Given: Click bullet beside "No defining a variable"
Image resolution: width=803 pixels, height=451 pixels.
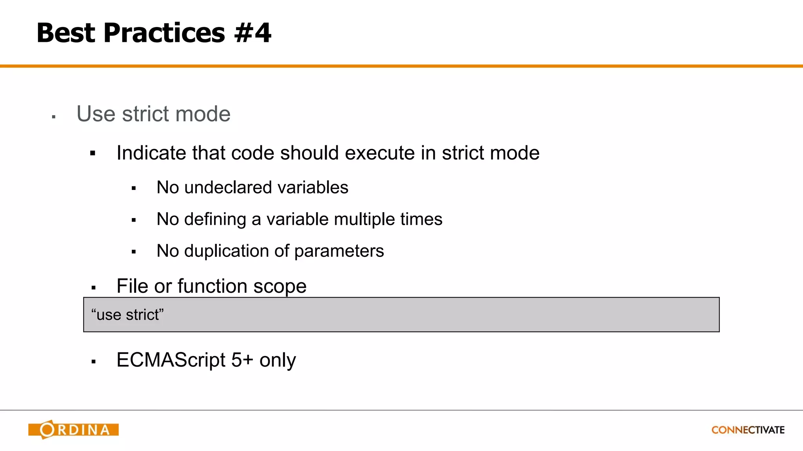Looking at the screenshot, I should [x=134, y=220].
